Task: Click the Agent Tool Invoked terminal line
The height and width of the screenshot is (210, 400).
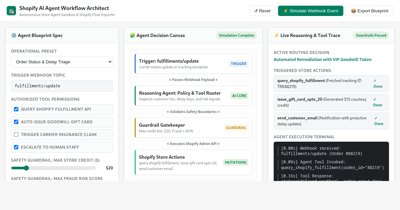Action: coord(331,165)
